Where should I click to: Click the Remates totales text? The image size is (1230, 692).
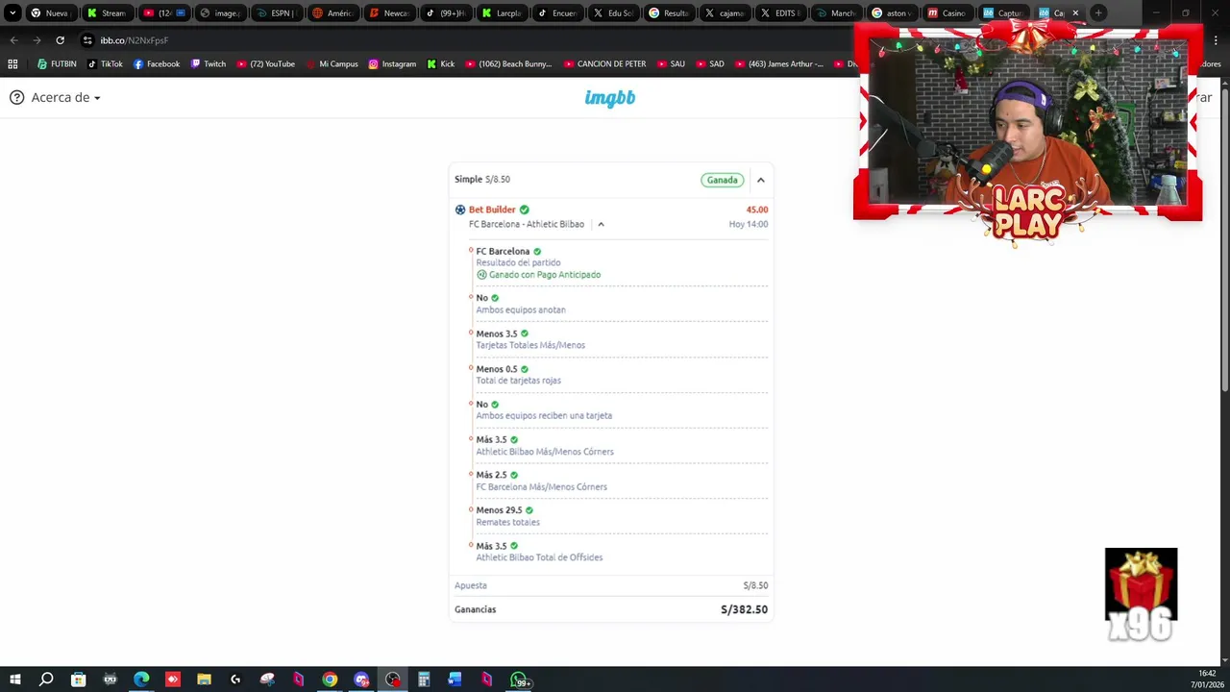508,523
